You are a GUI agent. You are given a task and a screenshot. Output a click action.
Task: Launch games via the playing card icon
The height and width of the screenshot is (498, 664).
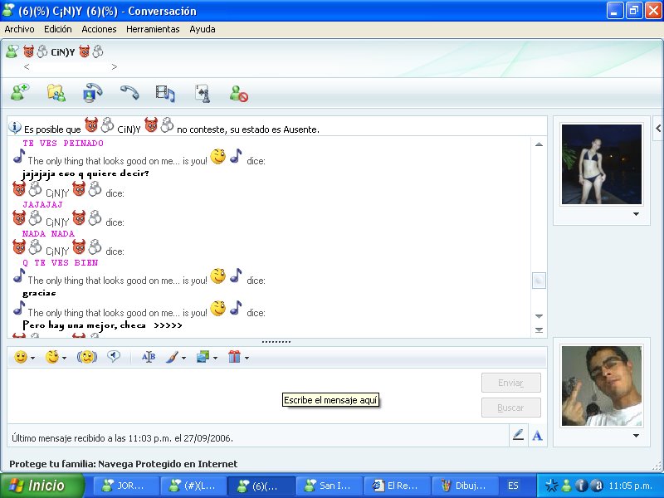coord(203,93)
